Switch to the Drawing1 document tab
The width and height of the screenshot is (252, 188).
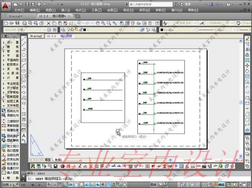tap(36, 36)
